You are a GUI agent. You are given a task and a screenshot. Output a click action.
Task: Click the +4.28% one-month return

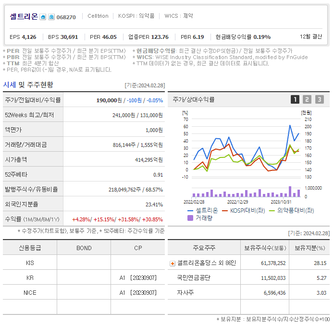click(81, 219)
